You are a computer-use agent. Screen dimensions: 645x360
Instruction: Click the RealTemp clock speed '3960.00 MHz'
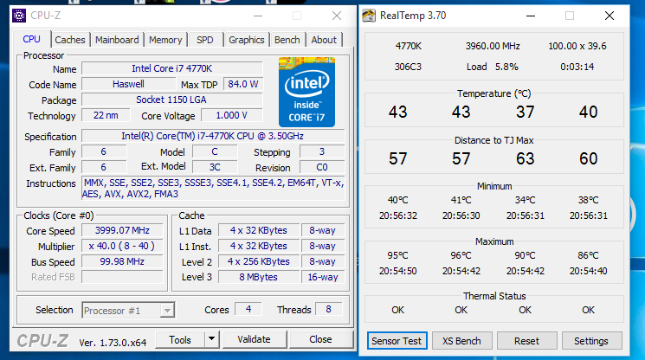(x=493, y=46)
